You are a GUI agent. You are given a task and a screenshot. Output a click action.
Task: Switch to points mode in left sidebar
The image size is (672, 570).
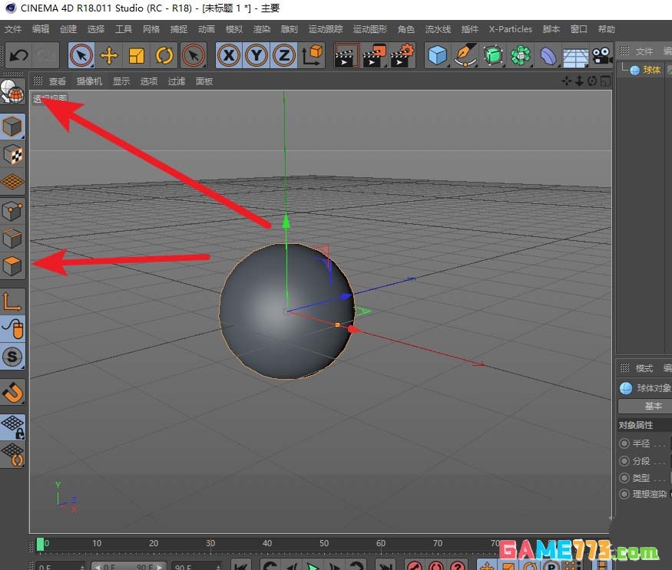coord(13,210)
